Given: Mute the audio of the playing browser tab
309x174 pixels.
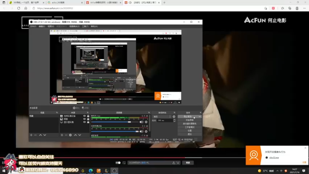Looking at the screenshot, I should (x=130, y=3).
